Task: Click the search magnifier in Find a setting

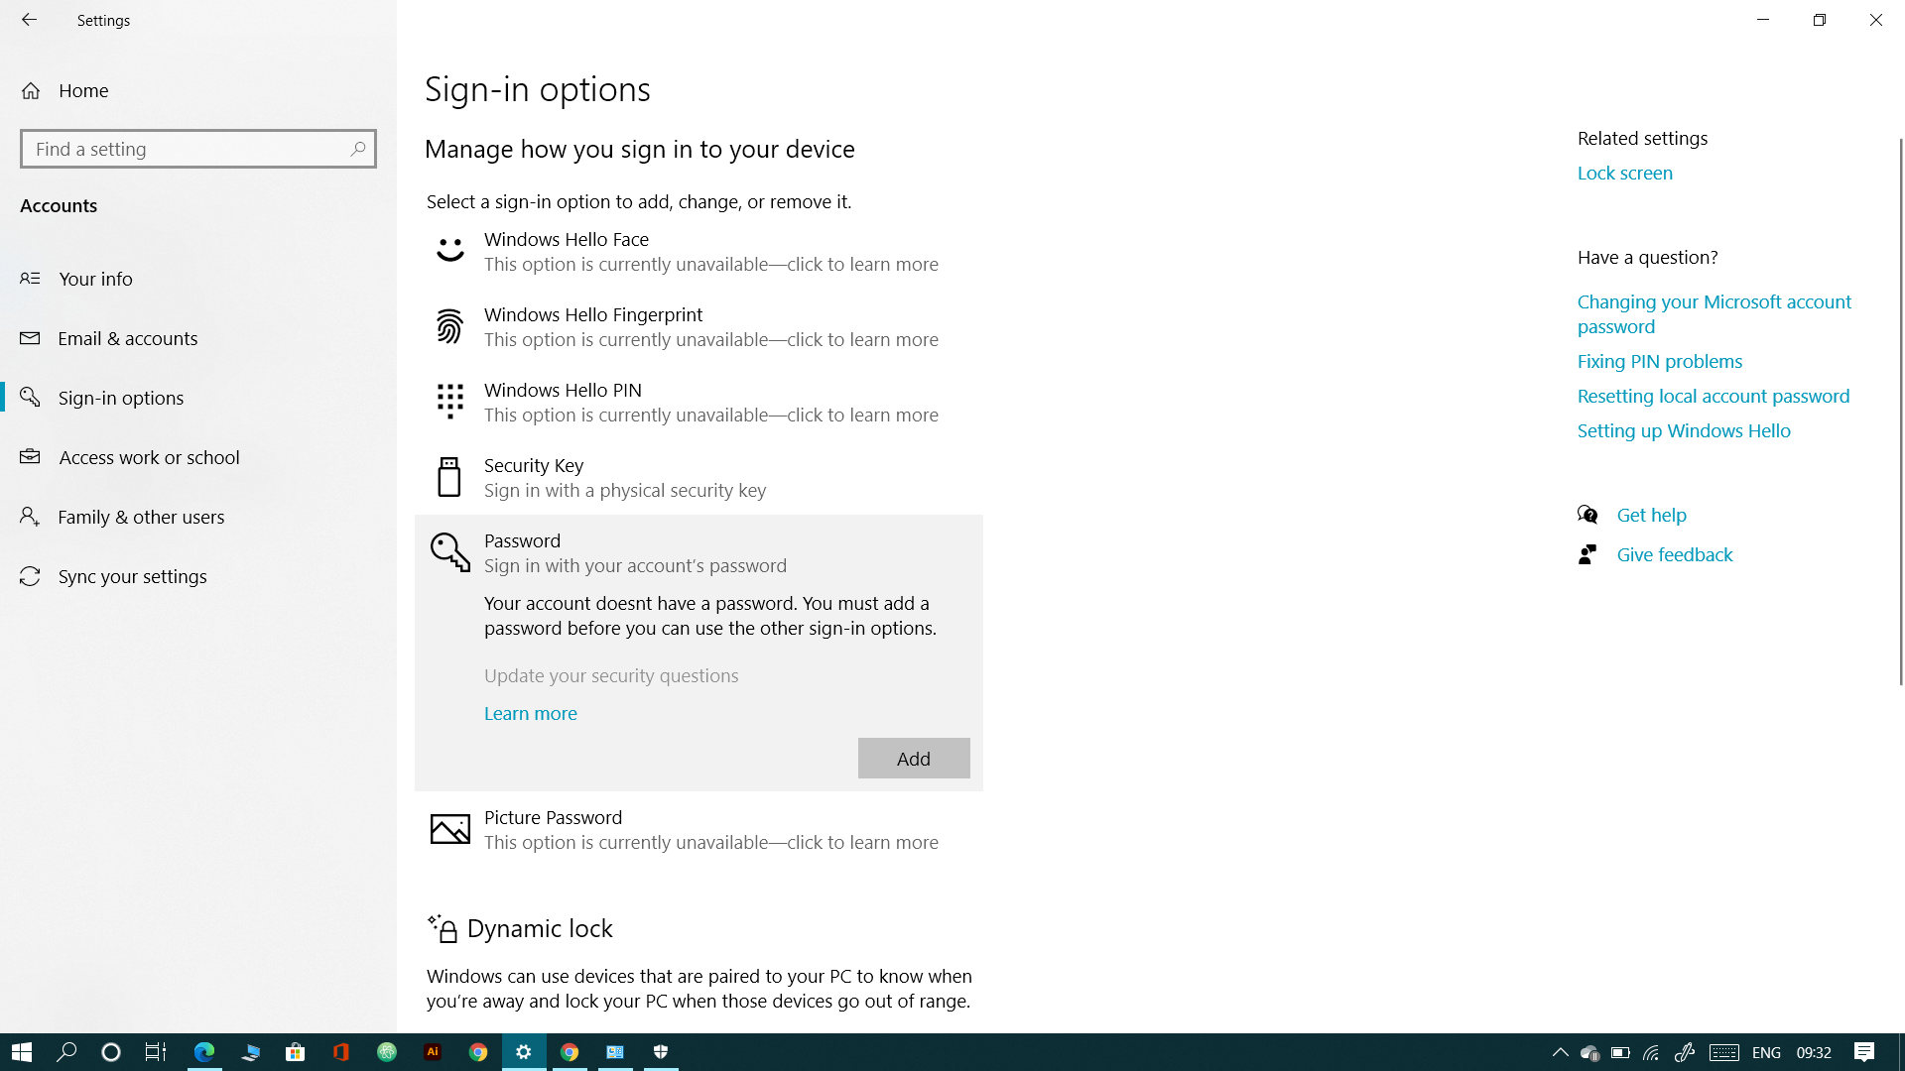Action: pyautogui.click(x=358, y=149)
